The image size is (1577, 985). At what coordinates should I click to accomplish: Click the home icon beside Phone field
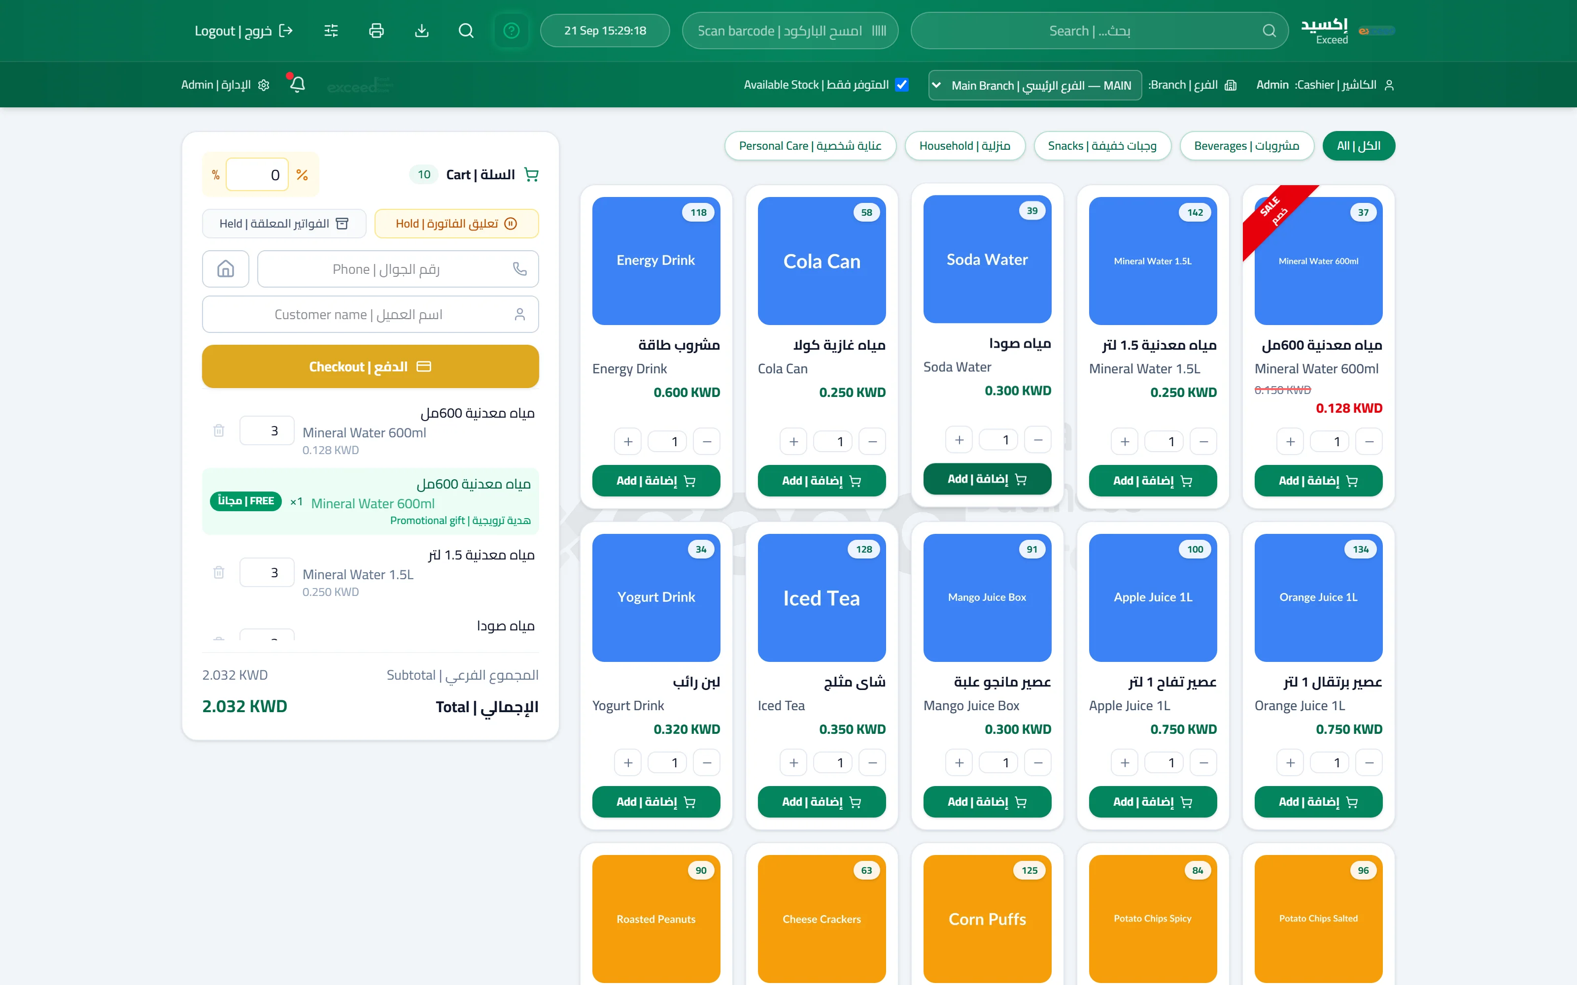pos(226,269)
